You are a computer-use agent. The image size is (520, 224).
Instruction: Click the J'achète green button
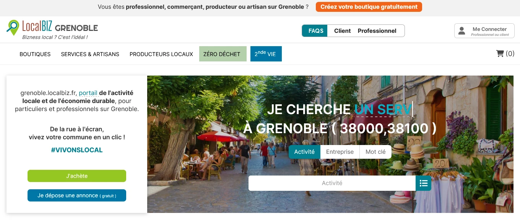click(77, 176)
